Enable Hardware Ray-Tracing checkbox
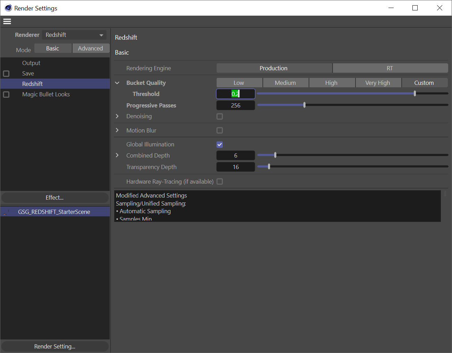The width and height of the screenshot is (452, 353). 220,182
